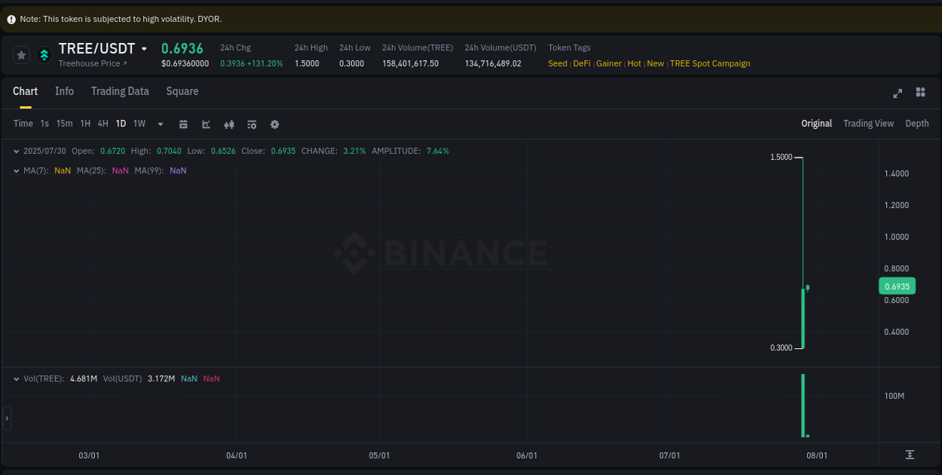The width and height of the screenshot is (942, 475).
Task: Switch to the Trading Data tab
Action: click(120, 91)
